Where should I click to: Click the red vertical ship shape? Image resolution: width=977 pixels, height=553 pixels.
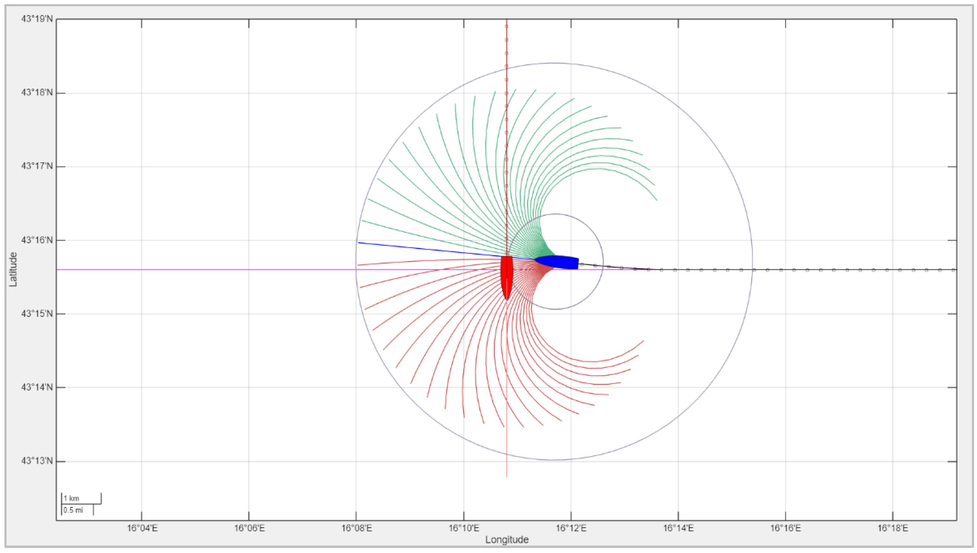(x=506, y=275)
